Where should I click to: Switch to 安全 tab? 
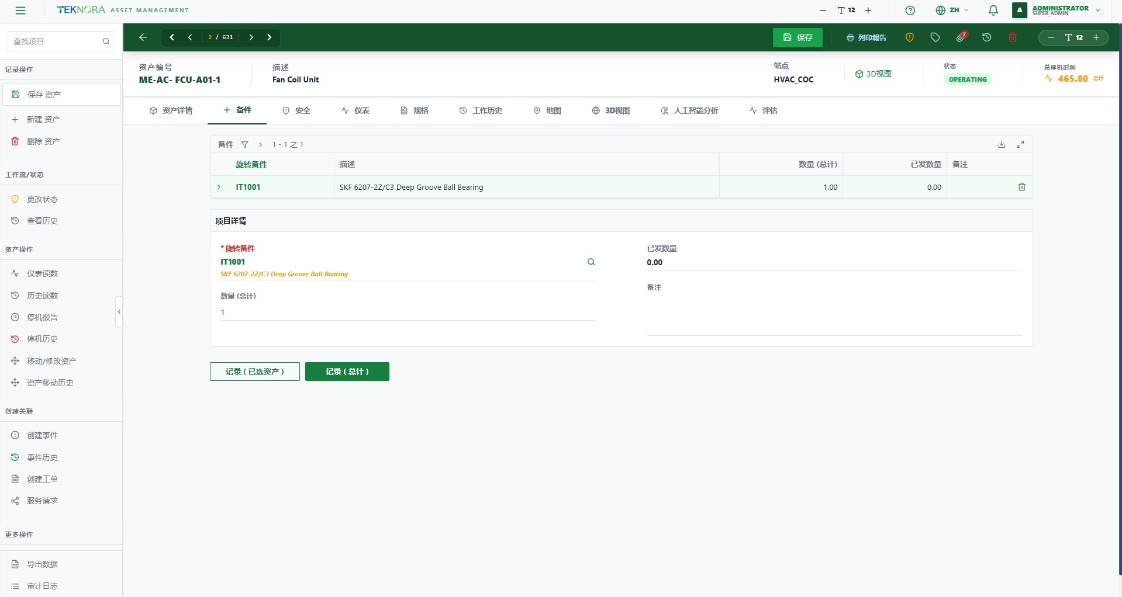click(x=296, y=110)
